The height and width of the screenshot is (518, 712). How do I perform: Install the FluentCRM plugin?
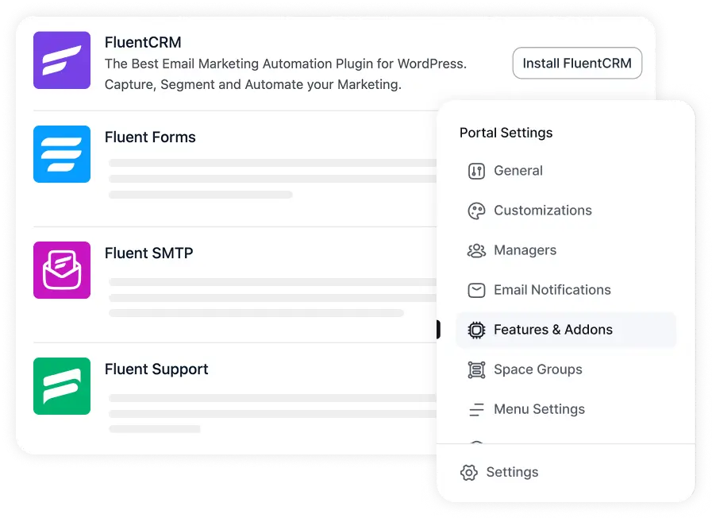tap(577, 64)
